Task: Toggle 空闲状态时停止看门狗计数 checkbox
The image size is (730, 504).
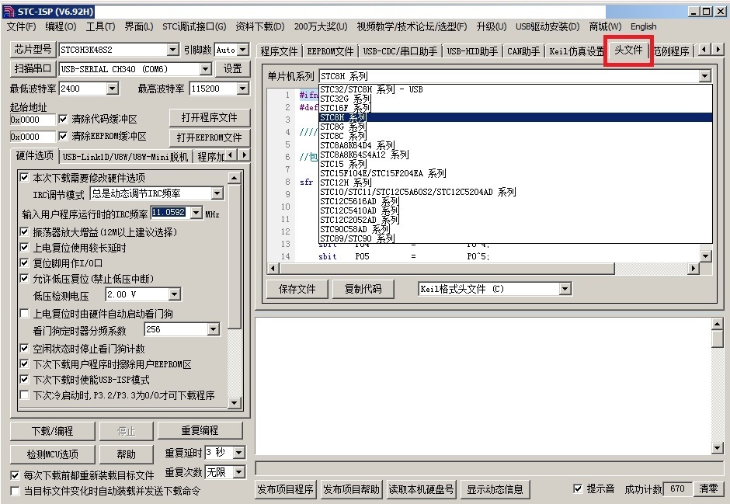Action: point(25,349)
